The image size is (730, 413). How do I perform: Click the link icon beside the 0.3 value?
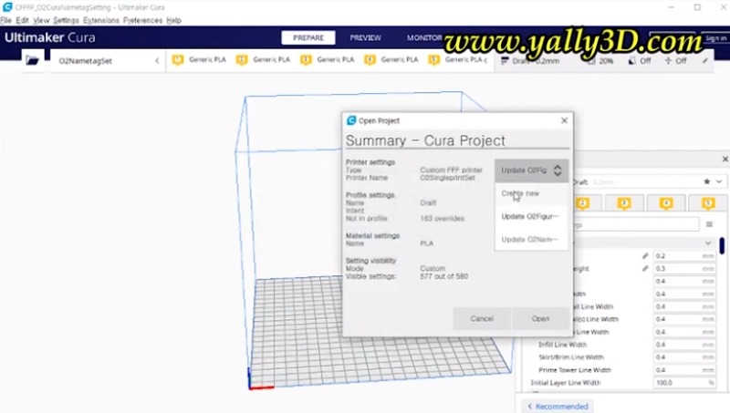click(x=645, y=269)
